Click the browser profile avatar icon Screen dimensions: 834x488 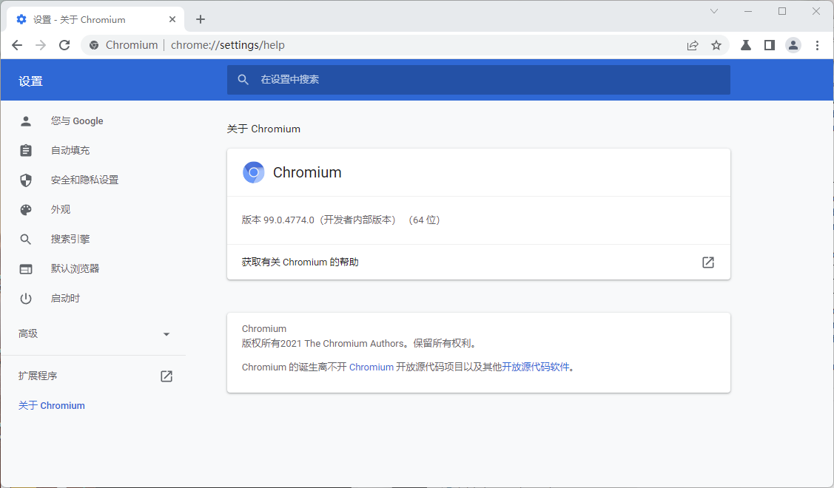[x=793, y=45]
